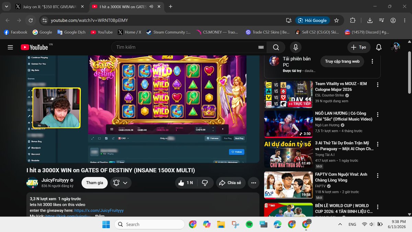Run search with the magnifier button
This screenshot has height=232, width=412.
pos(276,47)
